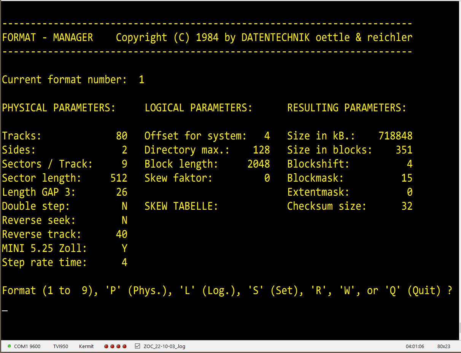The image size is (461, 353).
Task: Select the TVI950 emulation field
Action: 60,346
